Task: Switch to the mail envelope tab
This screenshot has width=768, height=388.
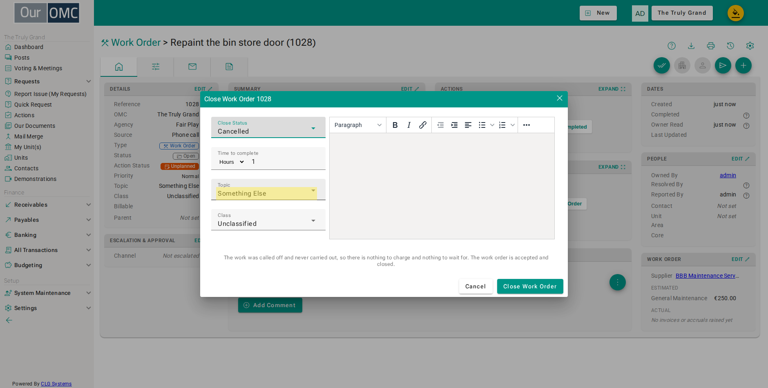Action: (x=192, y=67)
